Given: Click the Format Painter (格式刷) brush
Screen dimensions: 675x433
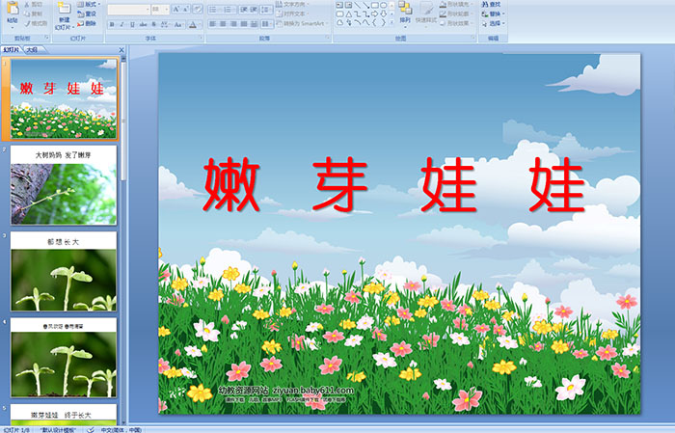Looking at the screenshot, I should 27,24.
